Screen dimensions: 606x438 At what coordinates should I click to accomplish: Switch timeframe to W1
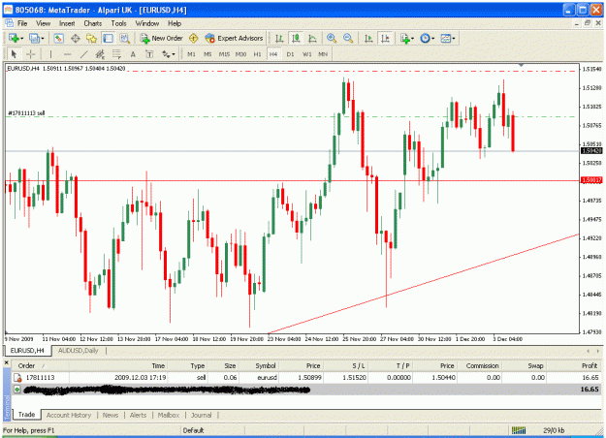pos(306,54)
